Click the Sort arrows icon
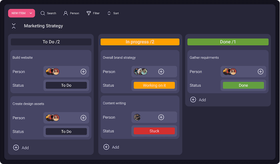Image resolution: width=280 pixels, height=164 pixels. [x=109, y=13]
